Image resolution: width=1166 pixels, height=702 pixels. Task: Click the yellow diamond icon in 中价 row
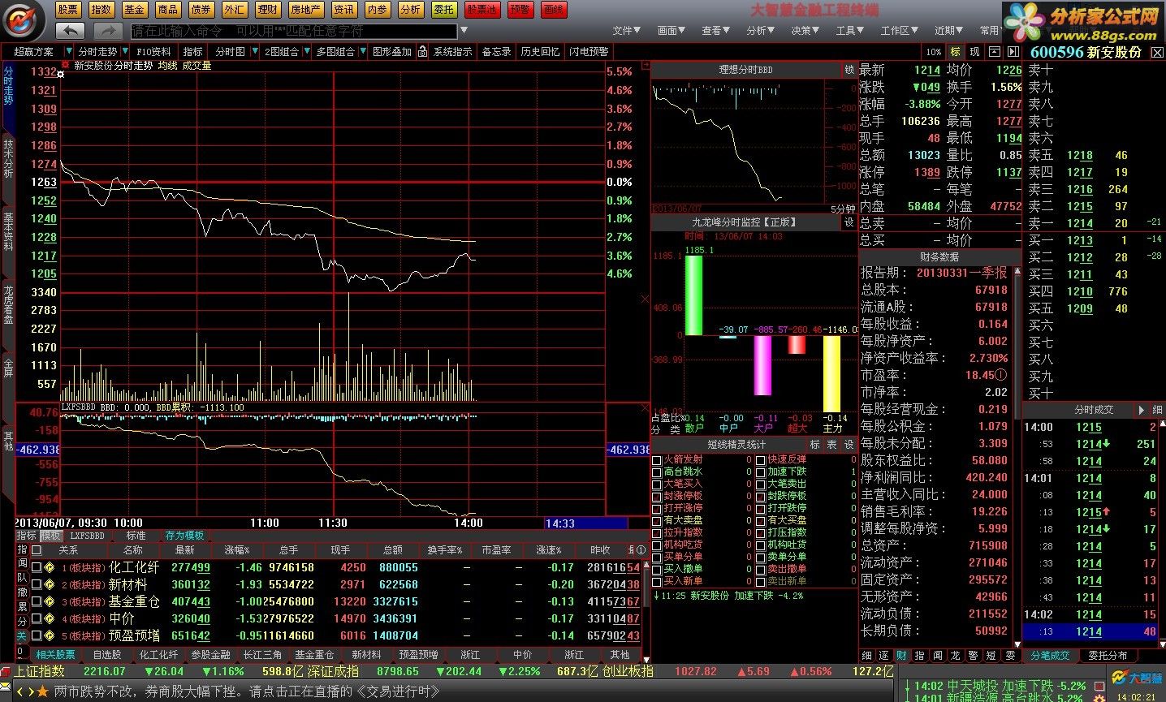click(50, 618)
